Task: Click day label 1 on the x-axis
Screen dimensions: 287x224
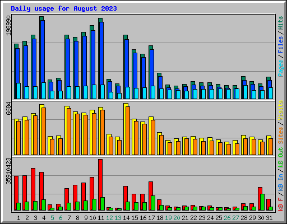Action: (18, 218)
